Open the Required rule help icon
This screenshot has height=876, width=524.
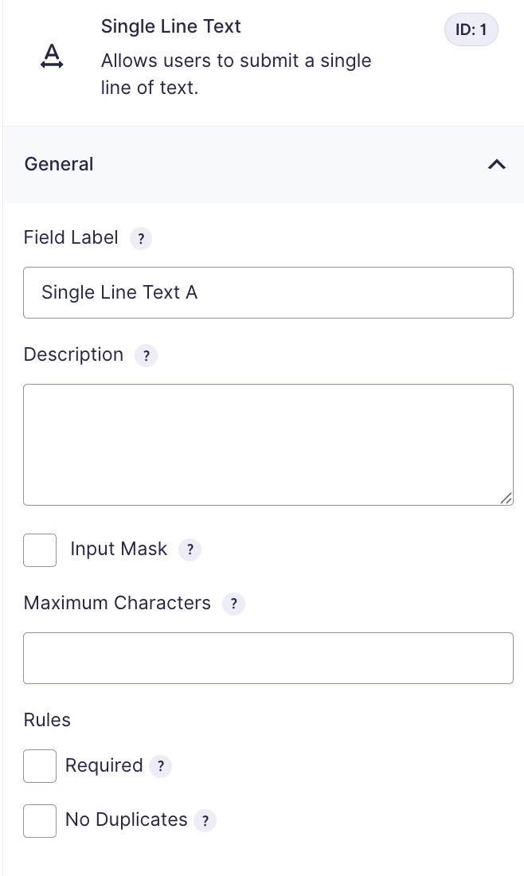[x=160, y=766]
